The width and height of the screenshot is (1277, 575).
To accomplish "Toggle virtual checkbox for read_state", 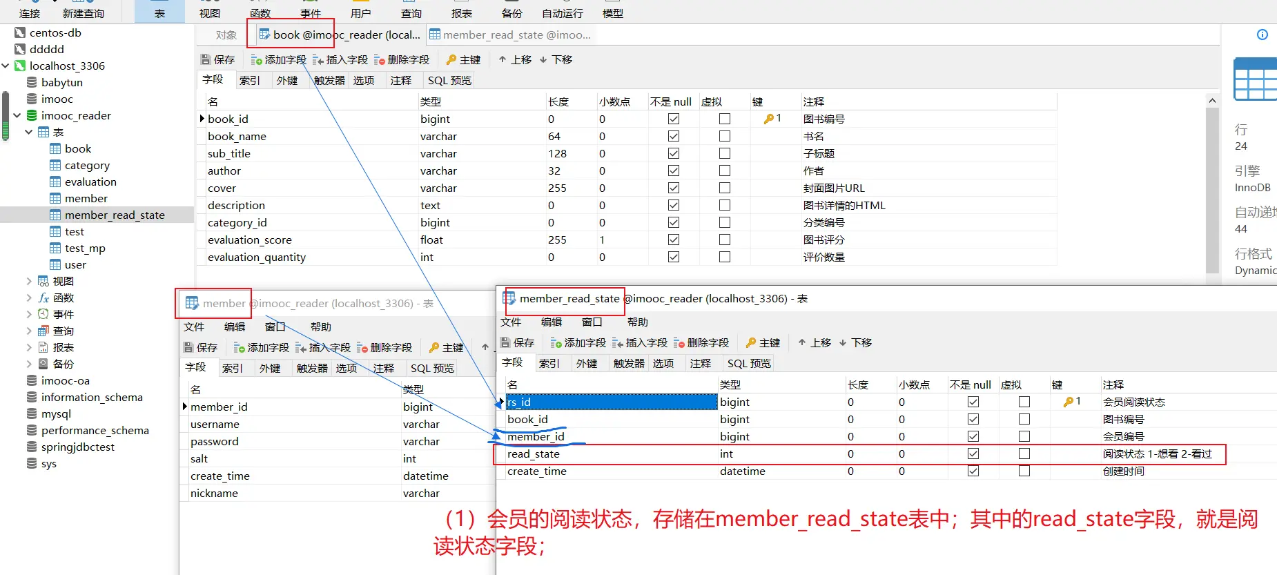I will click(1024, 454).
